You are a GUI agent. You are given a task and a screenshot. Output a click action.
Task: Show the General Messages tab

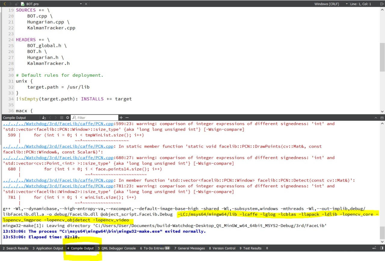[x=189, y=248]
